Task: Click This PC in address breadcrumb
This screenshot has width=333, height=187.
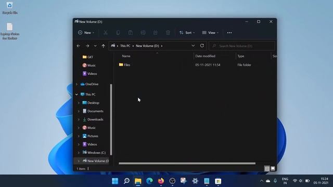Action: 125,46
